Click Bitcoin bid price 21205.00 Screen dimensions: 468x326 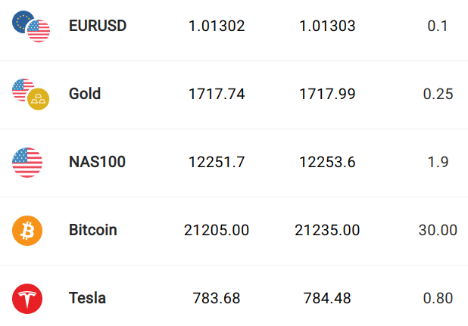point(217,230)
